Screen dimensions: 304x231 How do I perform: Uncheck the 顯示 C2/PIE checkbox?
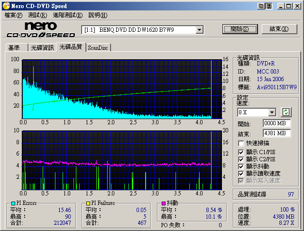click(241, 159)
